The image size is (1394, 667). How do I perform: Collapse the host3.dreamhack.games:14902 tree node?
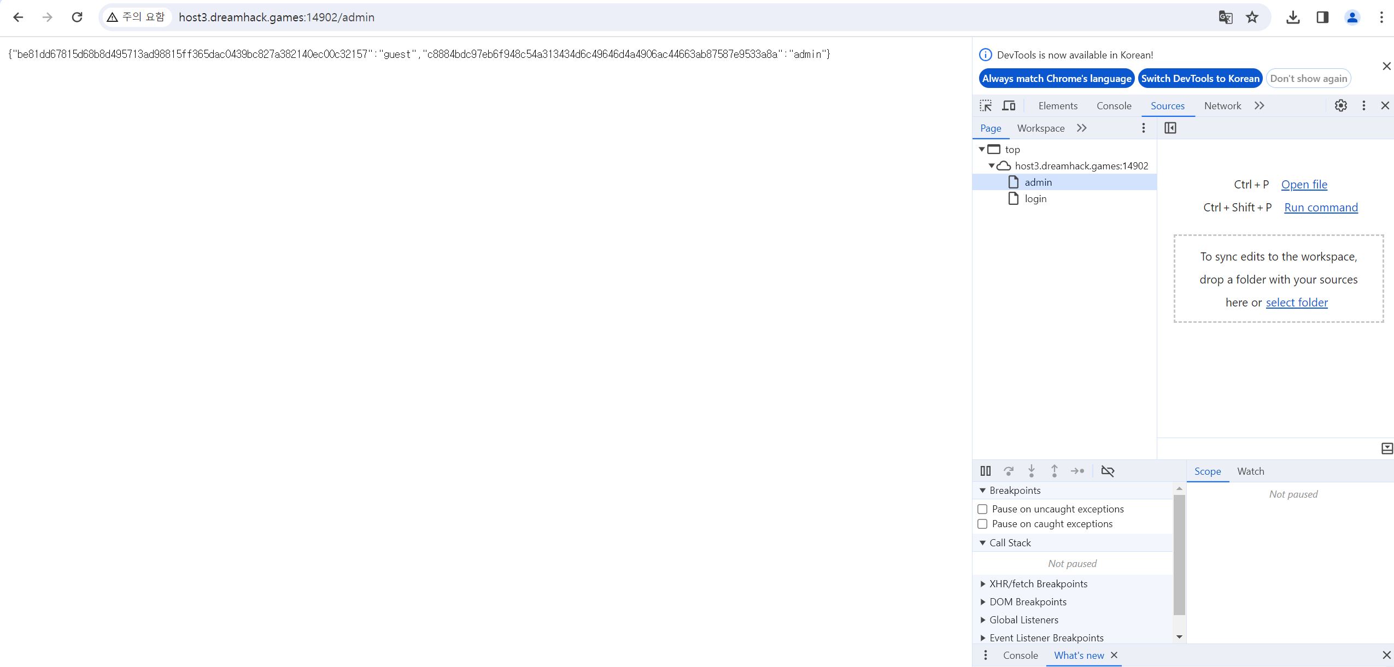click(x=991, y=166)
